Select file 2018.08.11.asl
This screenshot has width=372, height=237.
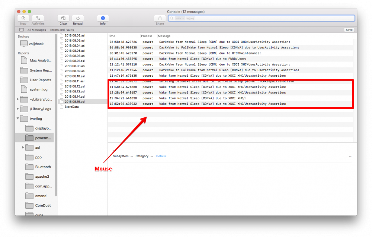click(x=75, y=81)
